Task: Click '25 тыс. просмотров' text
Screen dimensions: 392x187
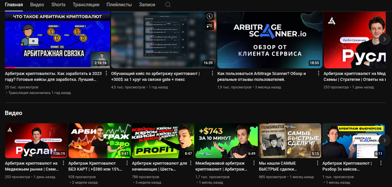Action: (x=21, y=87)
